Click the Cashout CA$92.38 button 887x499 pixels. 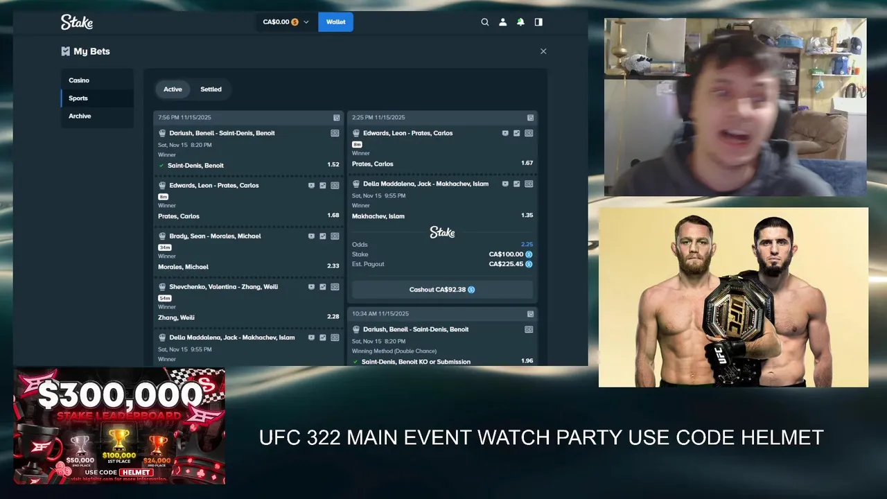442,290
